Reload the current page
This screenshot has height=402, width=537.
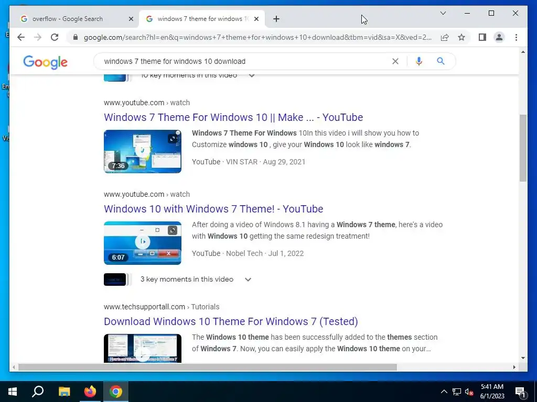[55, 37]
